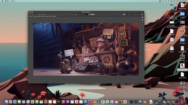188x105 pixels.
Task: Click the pan hand gizmo in render window
Action: [x=142, y=20]
